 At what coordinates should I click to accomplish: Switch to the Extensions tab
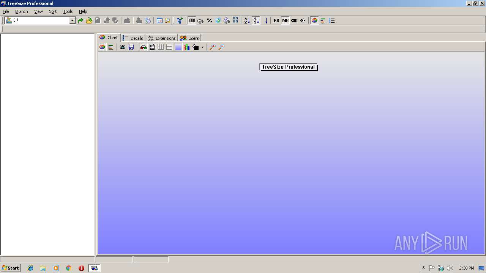click(x=162, y=38)
